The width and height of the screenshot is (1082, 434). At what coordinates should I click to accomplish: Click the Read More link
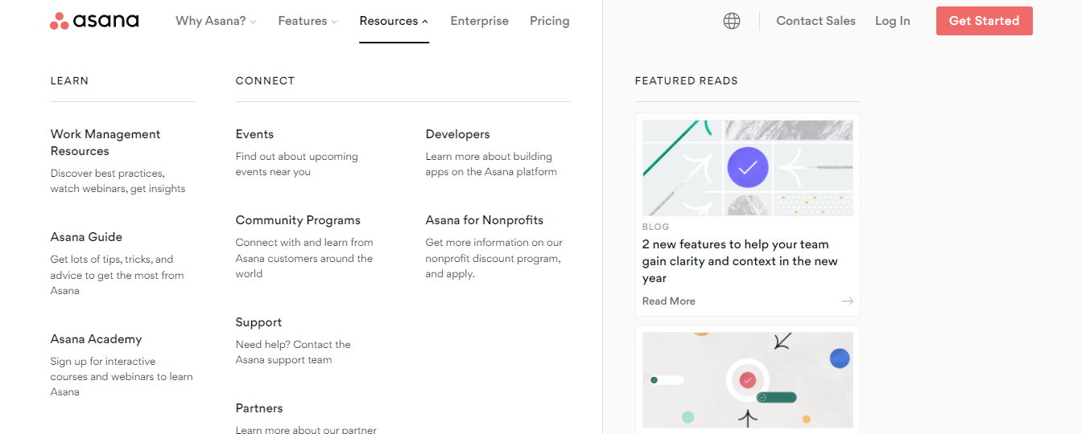668,301
